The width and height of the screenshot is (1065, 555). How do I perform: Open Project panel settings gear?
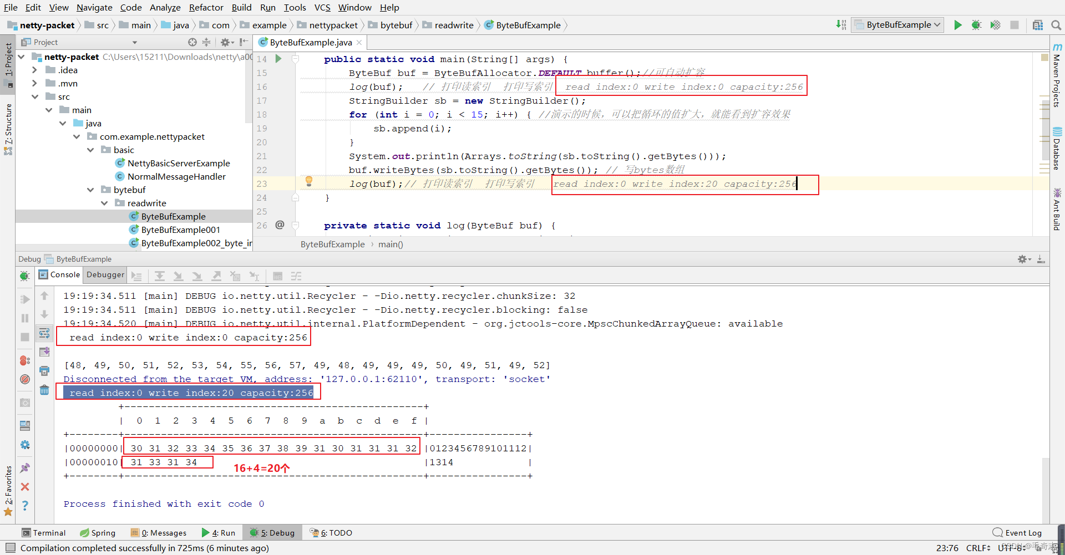click(x=226, y=42)
